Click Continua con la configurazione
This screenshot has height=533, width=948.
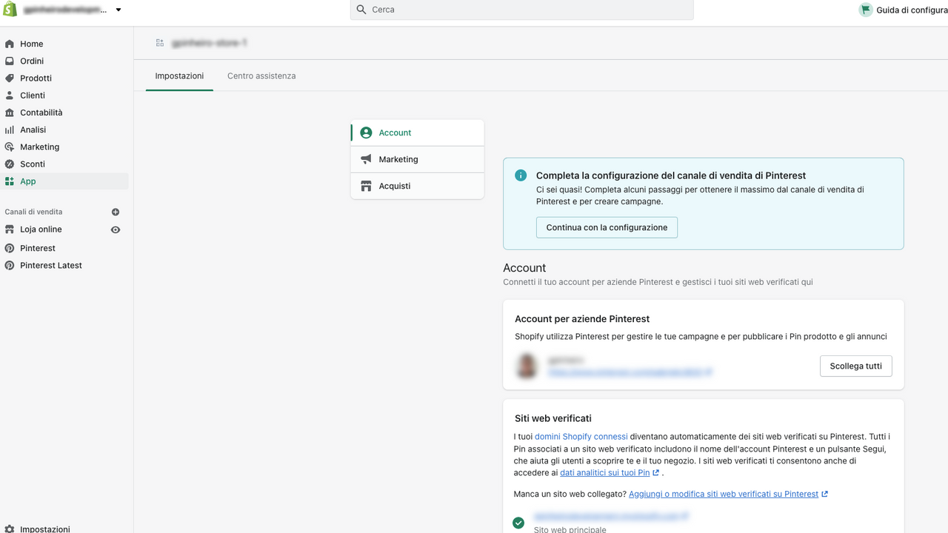click(x=607, y=227)
